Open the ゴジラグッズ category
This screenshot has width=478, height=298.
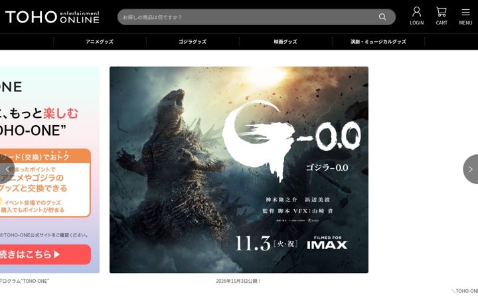click(x=193, y=42)
